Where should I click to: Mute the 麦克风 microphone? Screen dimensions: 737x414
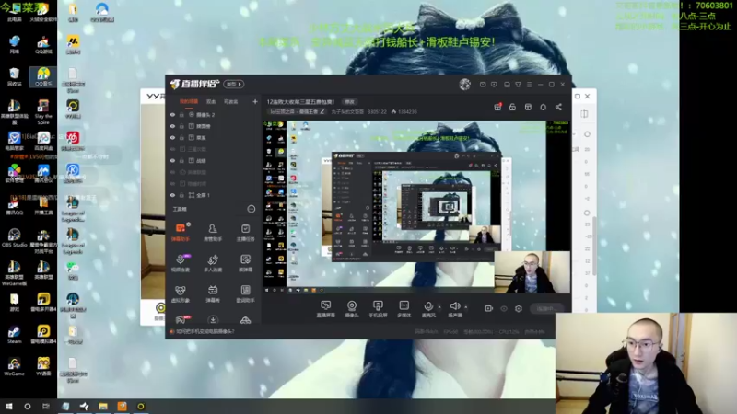(428, 309)
